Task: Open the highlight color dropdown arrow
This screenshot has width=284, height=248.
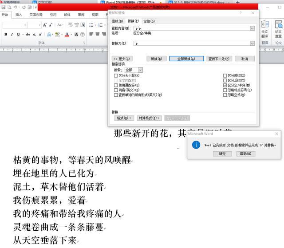Action: coord(62,34)
